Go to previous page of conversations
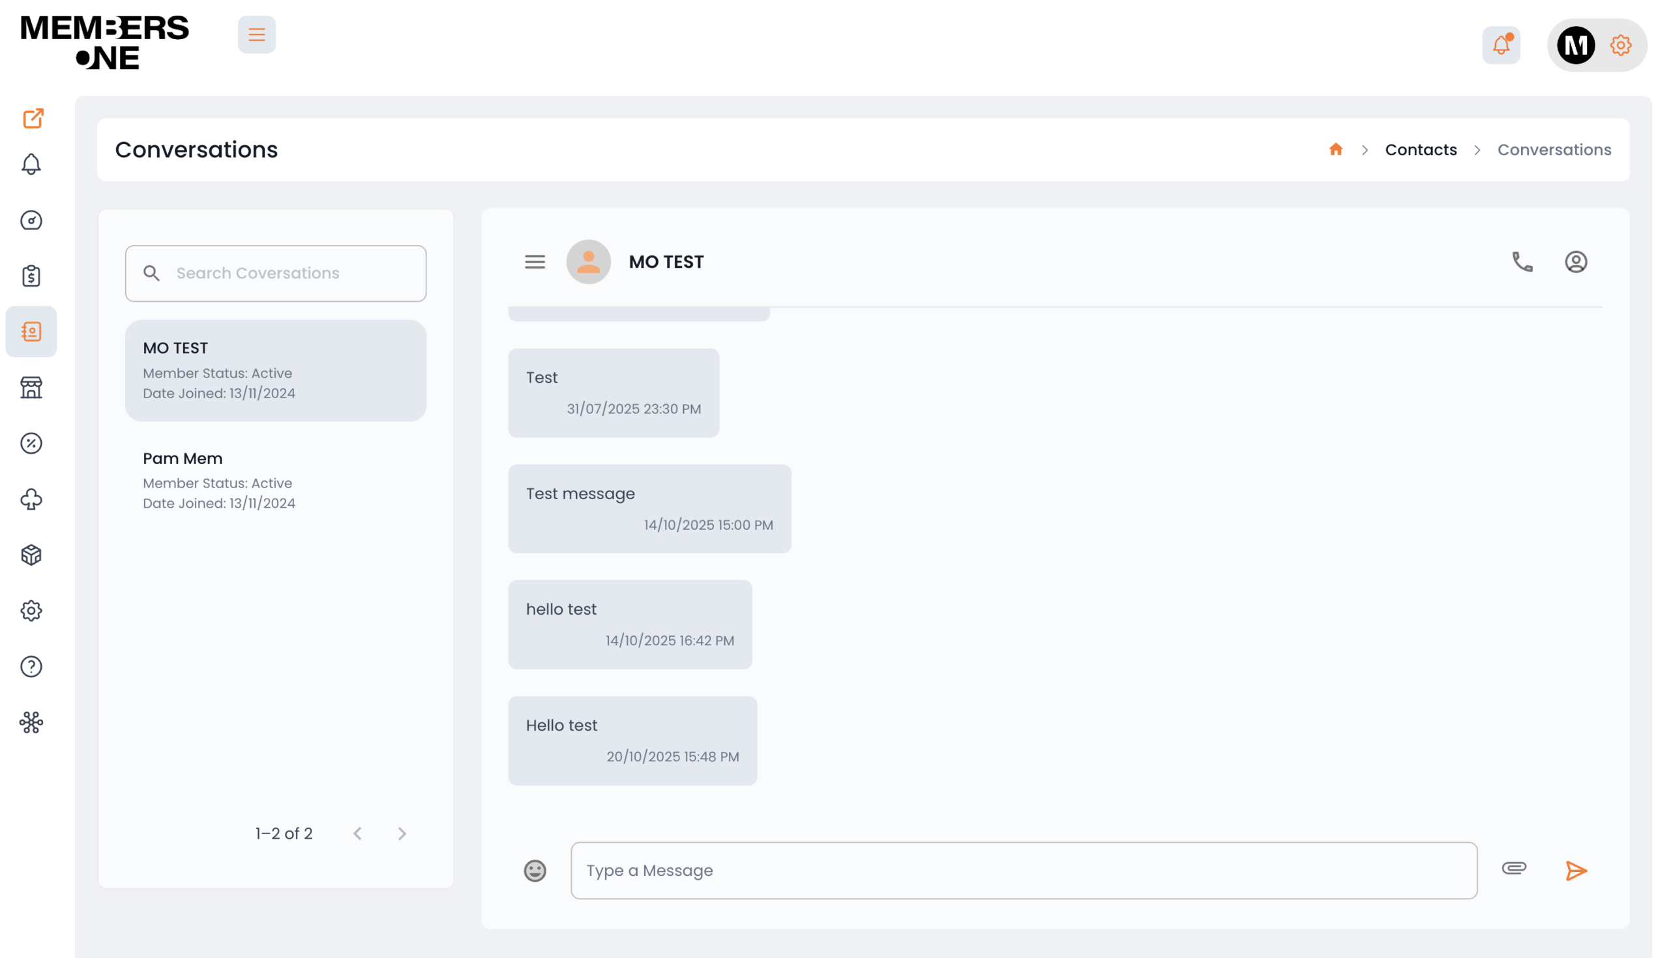 click(357, 834)
